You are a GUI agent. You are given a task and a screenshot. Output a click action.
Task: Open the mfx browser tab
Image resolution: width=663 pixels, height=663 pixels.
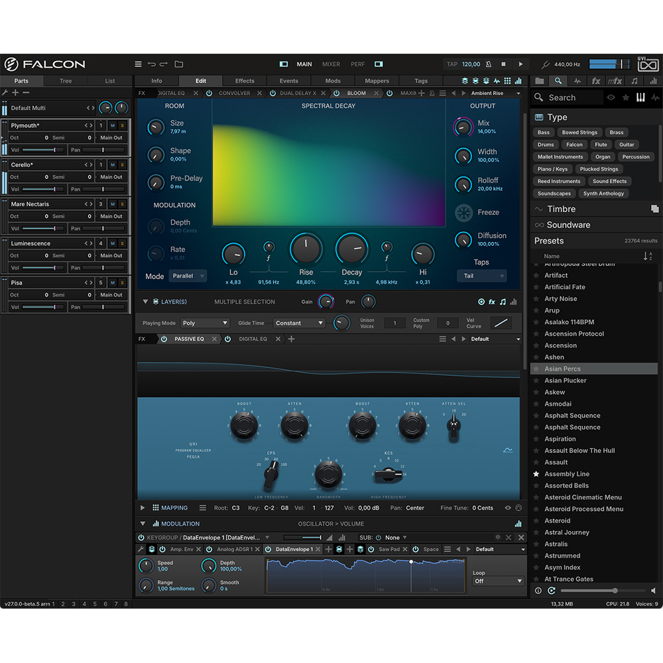point(615,81)
